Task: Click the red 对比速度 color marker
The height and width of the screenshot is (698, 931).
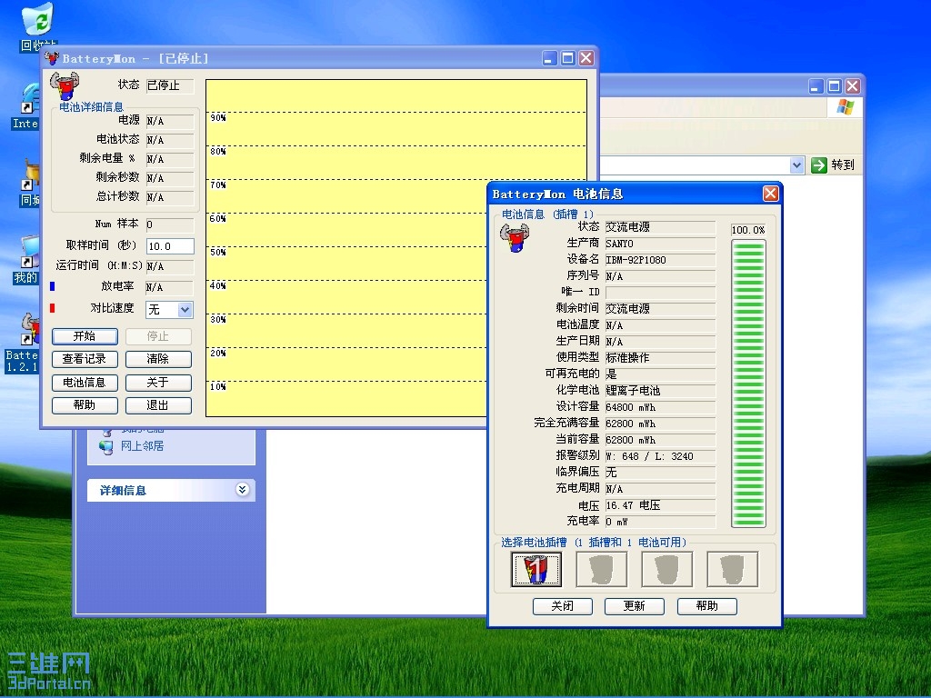Action: pos(52,308)
